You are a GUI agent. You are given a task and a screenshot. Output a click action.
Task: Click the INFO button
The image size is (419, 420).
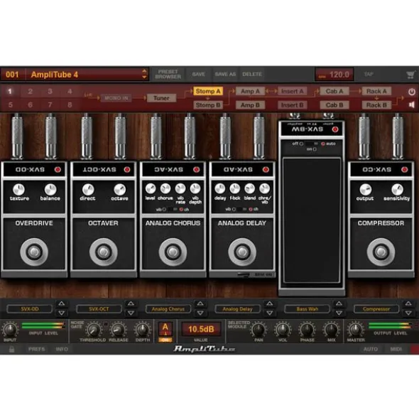62,349
